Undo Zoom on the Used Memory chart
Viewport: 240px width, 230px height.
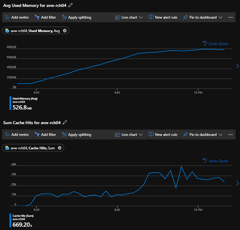(215, 44)
